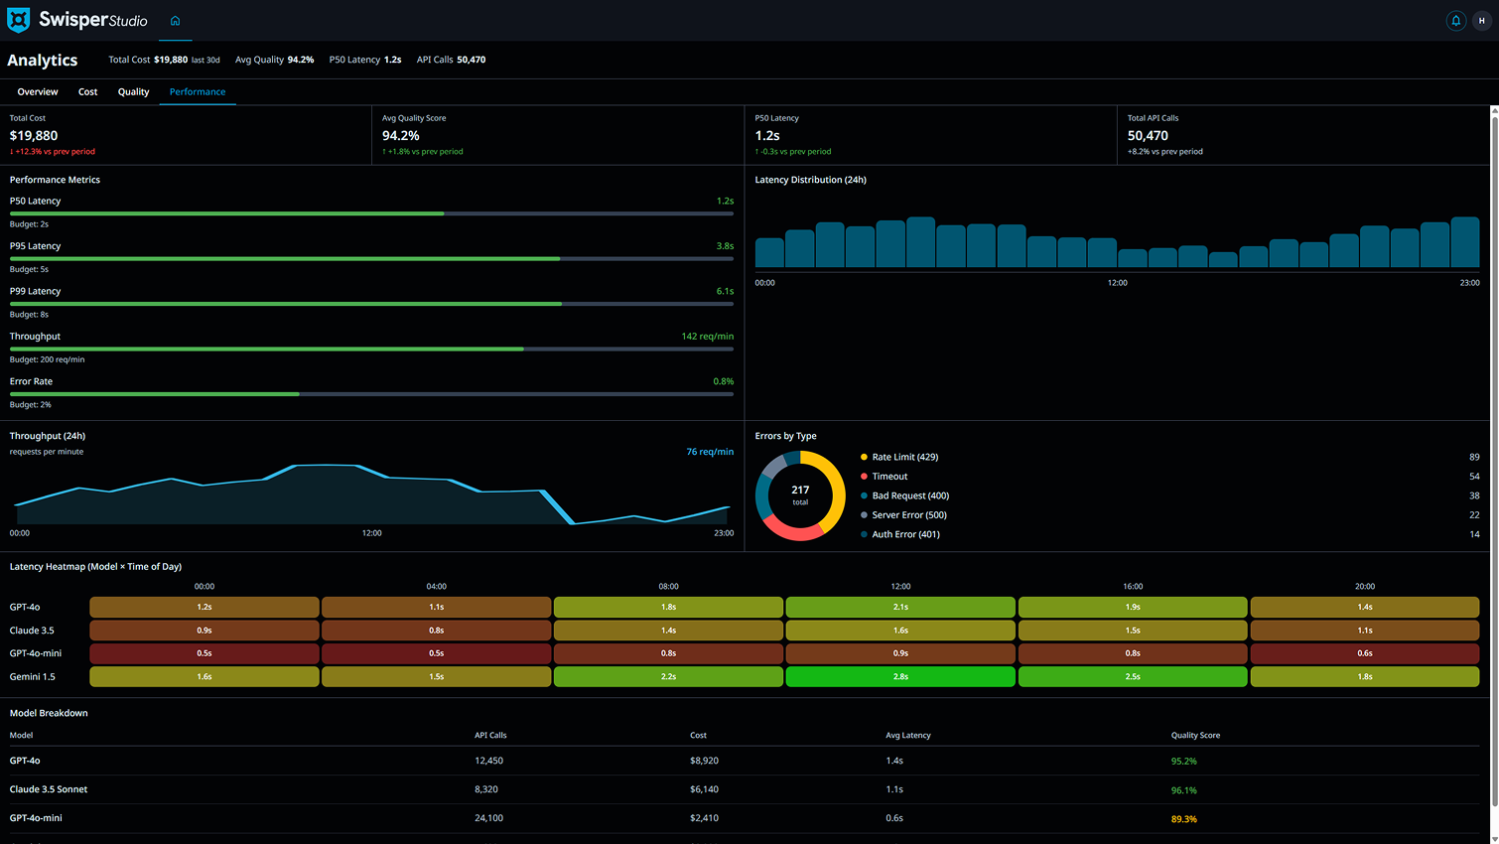Select the Home navigation icon
Image resolution: width=1499 pixels, height=844 pixels.
(x=175, y=19)
